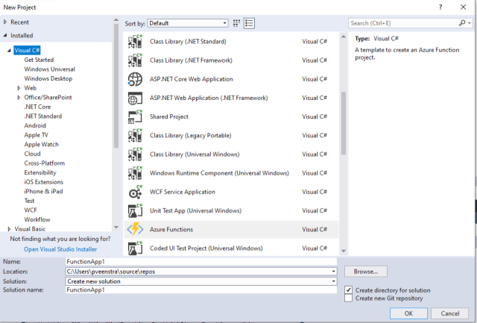Screen dimensions: 477x323
Task: Click the Azure Functions lightning bolt icon
Action: coord(135,229)
